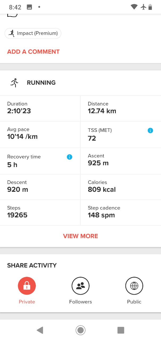Screen dimensions: 161x341
Task: Expand stats with VIEW MORE
Action: (80, 236)
